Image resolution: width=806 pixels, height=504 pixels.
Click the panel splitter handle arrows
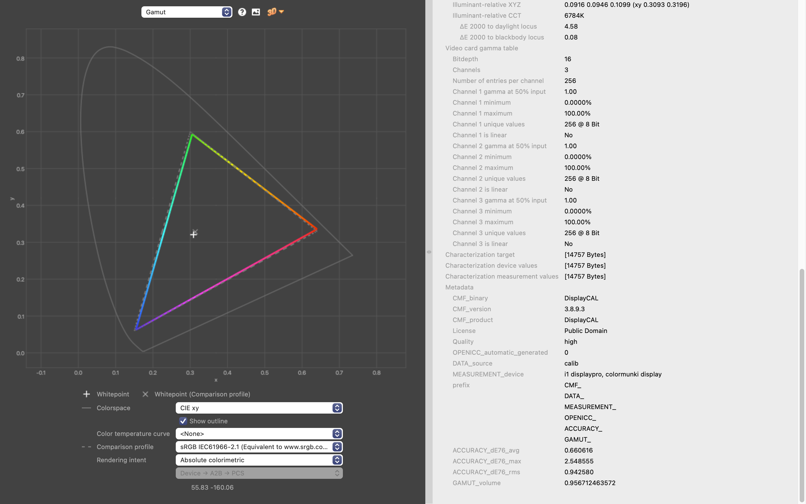tap(429, 252)
